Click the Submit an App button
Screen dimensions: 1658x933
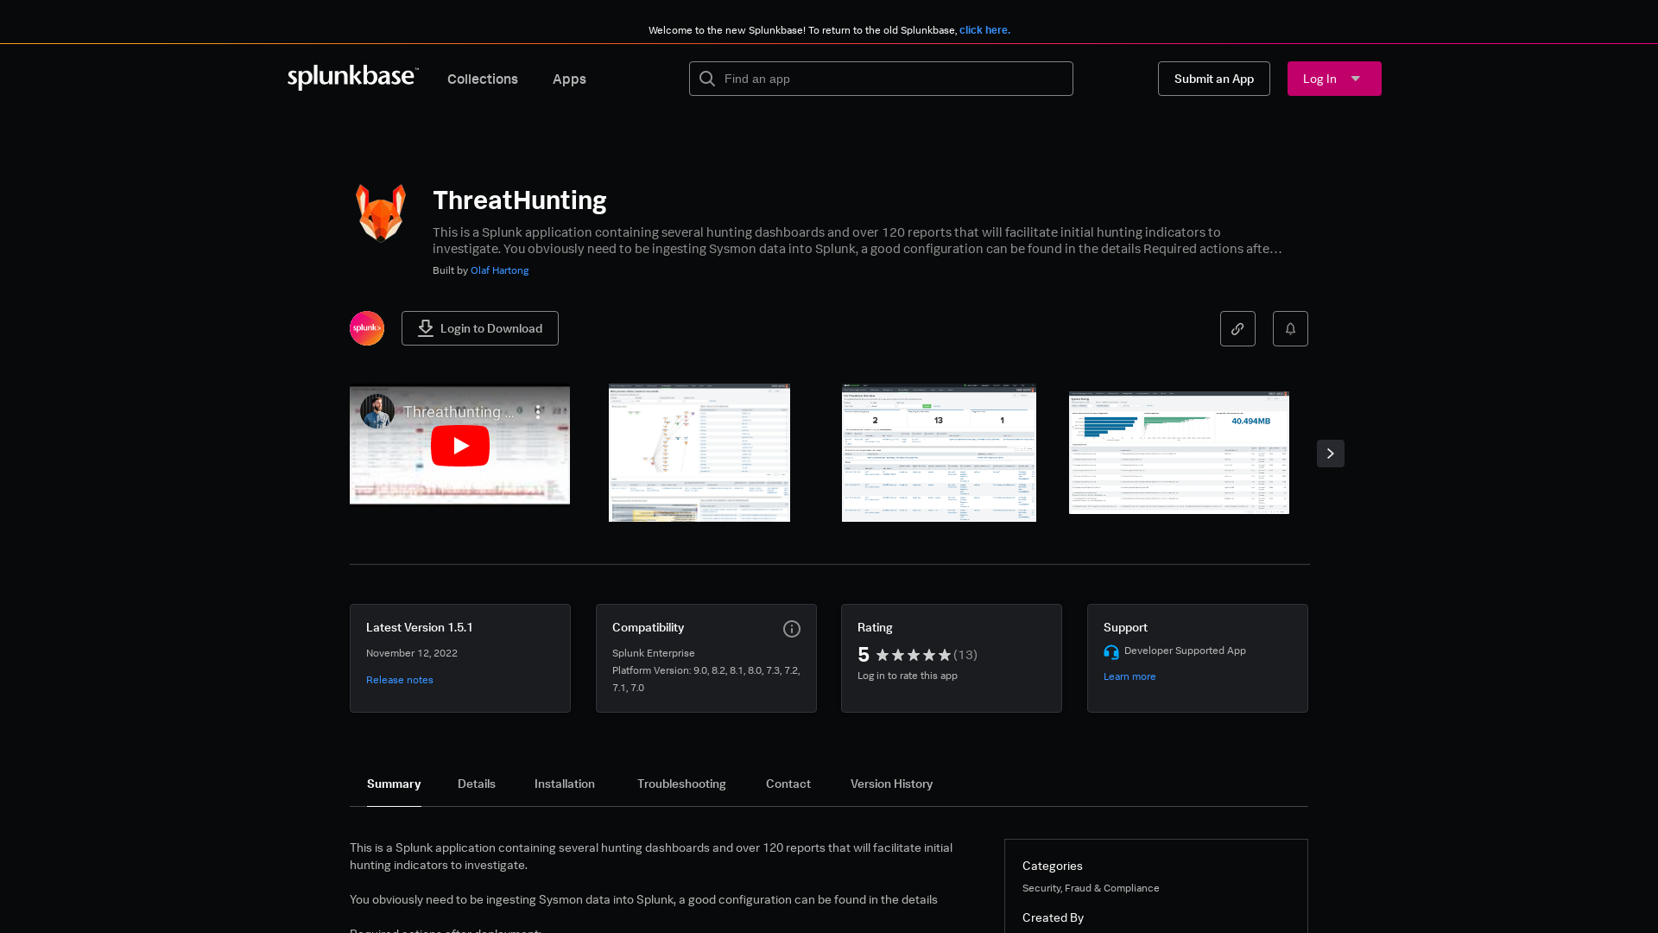pos(1214,79)
